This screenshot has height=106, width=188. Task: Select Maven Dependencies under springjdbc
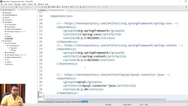14,29
